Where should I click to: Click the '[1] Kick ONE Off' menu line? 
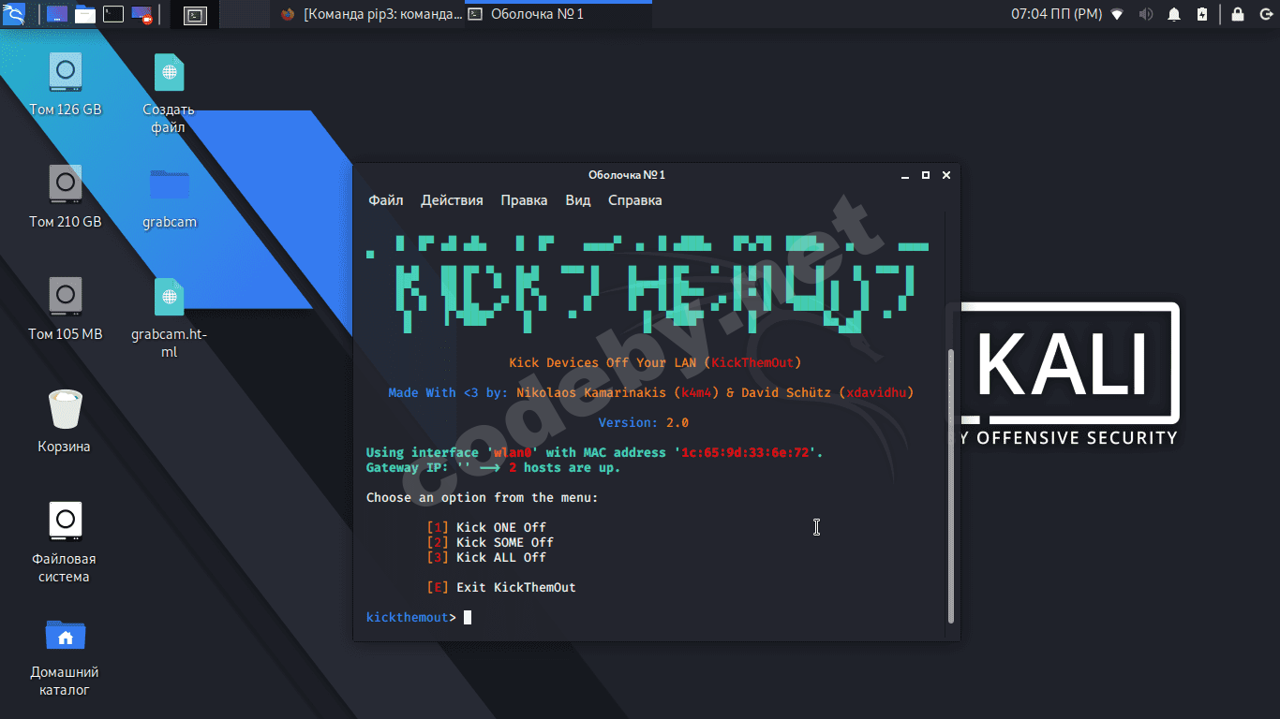tap(486, 527)
